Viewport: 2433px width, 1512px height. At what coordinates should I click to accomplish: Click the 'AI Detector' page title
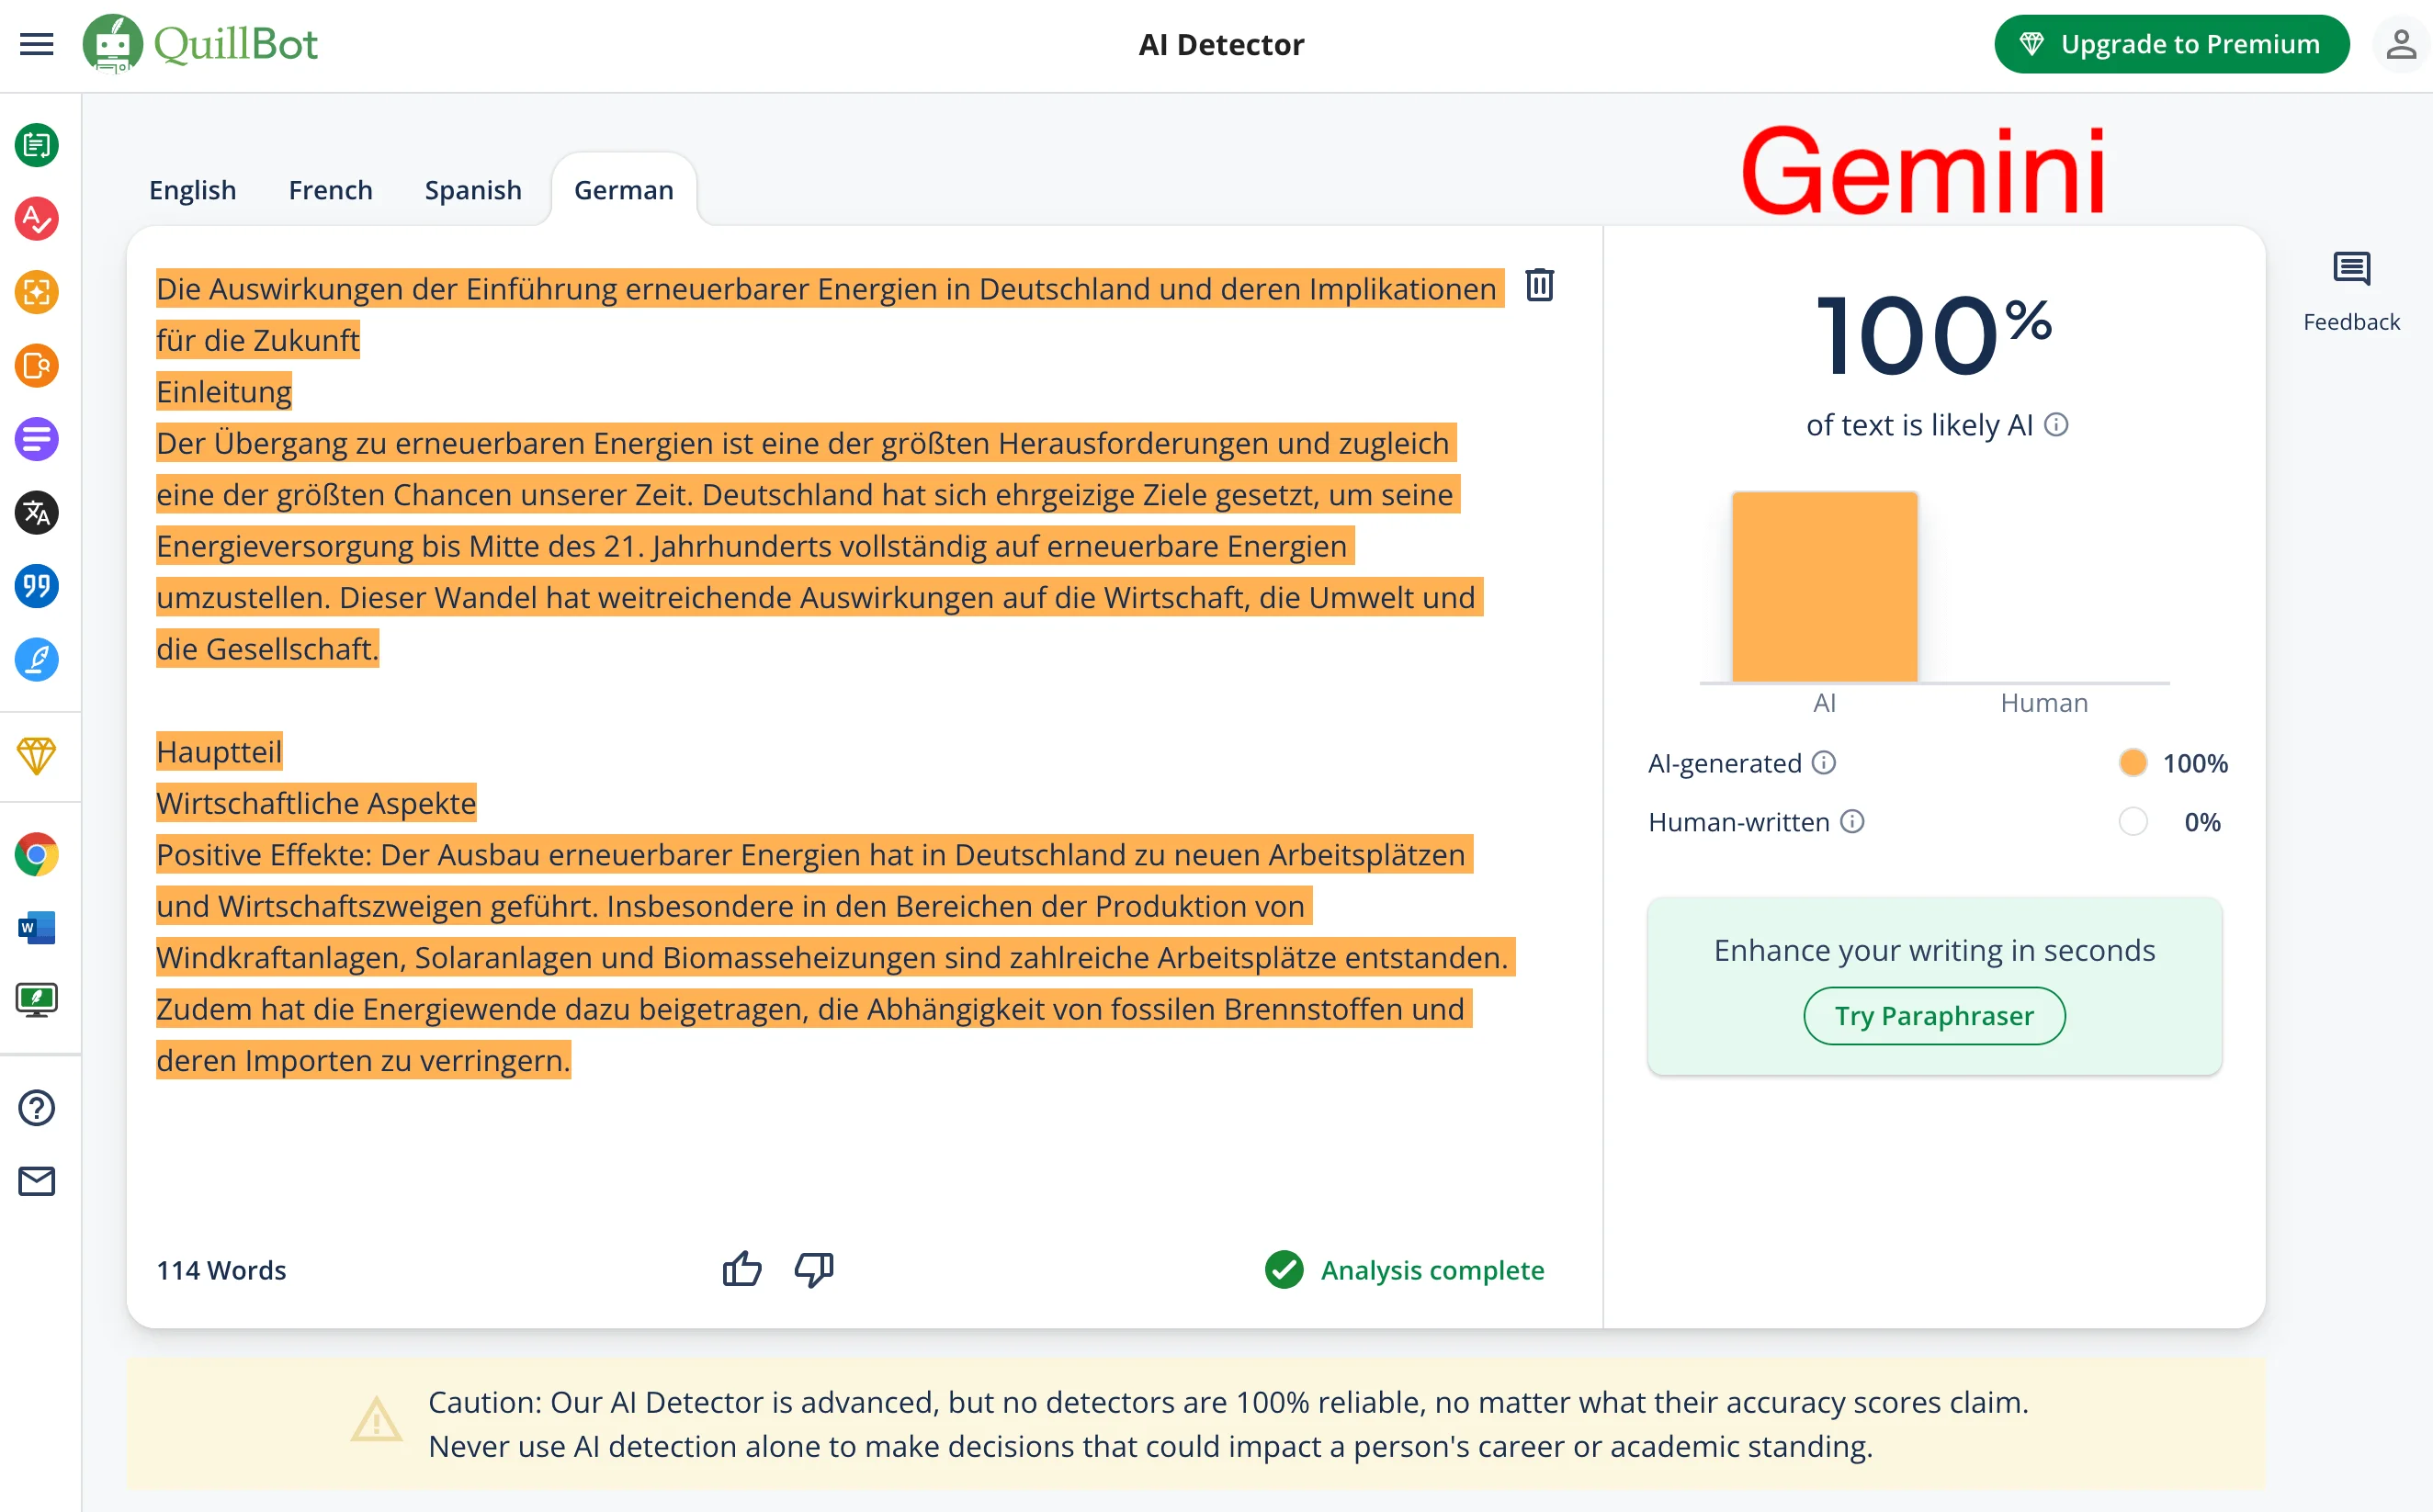(x=1221, y=44)
